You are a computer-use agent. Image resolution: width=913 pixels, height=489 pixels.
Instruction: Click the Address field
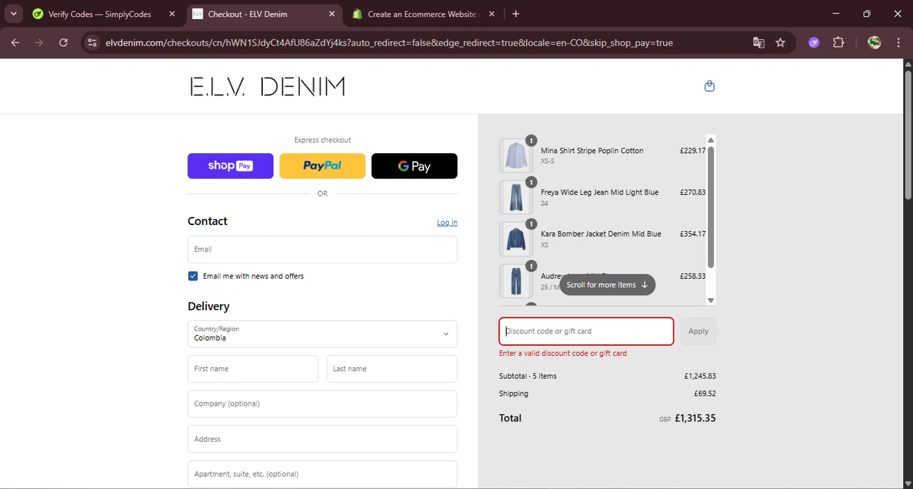pos(322,439)
